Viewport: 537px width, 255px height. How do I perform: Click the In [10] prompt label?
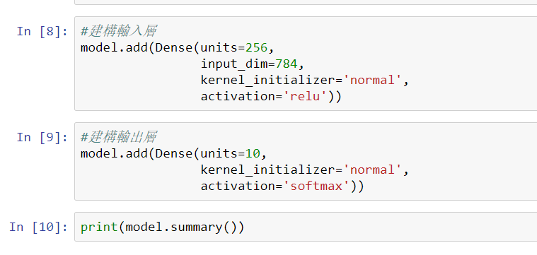(x=38, y=227)
